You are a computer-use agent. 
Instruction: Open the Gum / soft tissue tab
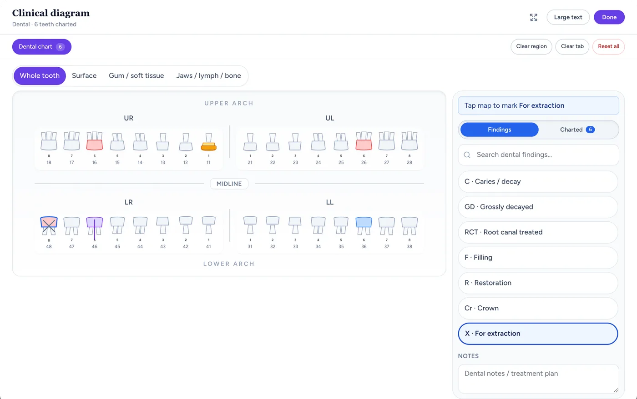click(136, 76)
